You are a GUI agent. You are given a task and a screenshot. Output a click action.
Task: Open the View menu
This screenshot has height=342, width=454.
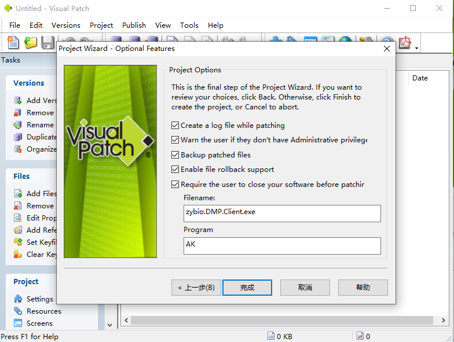163,25
